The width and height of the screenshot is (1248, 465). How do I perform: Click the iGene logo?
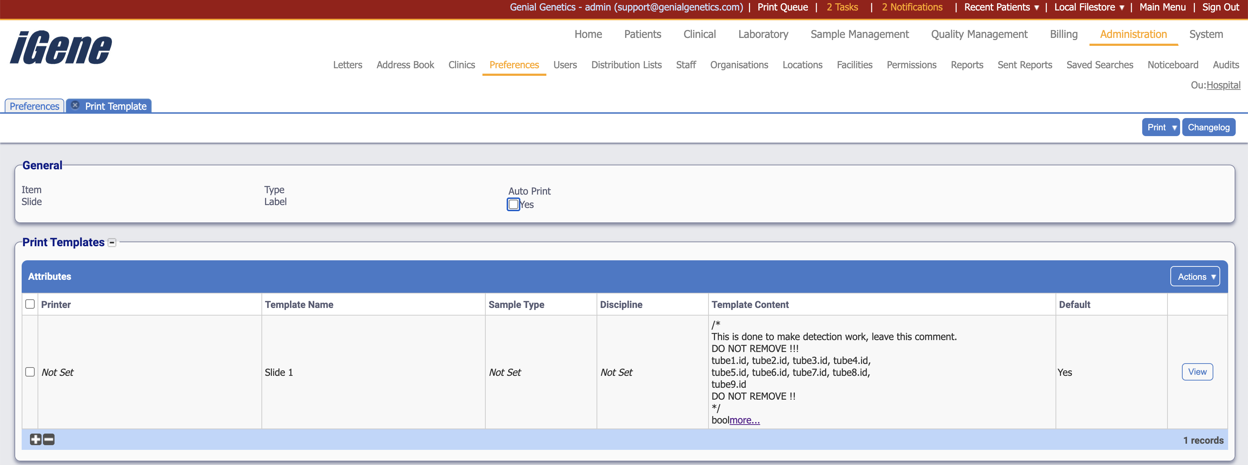61,47
